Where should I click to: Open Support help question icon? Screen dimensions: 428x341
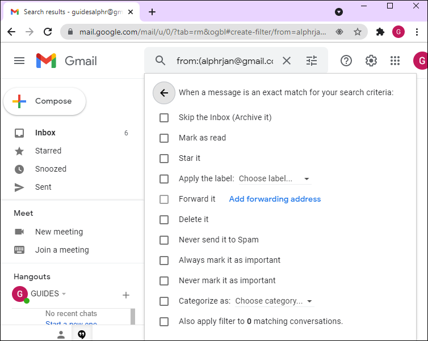tap(346, 61)
